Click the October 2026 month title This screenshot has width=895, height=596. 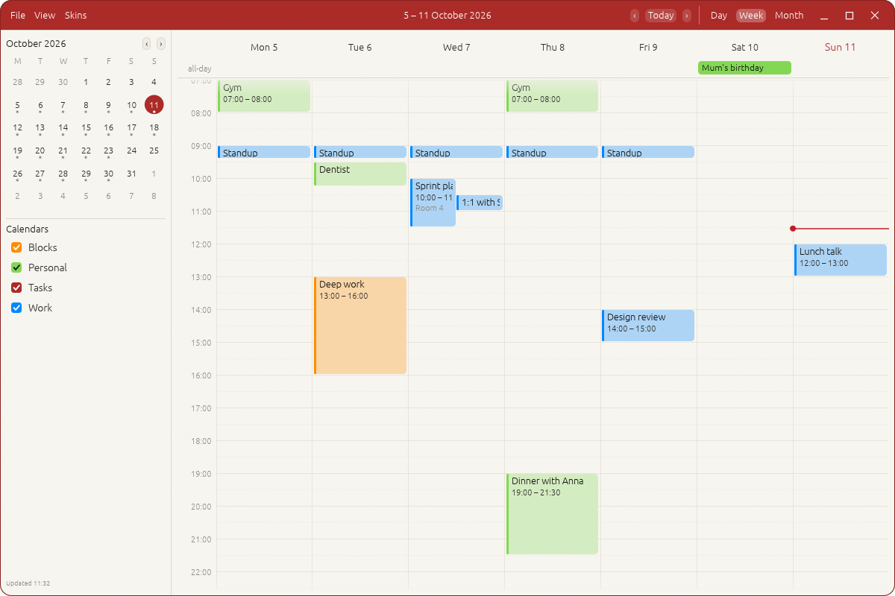pyautogui.click(x=36, y=44)
